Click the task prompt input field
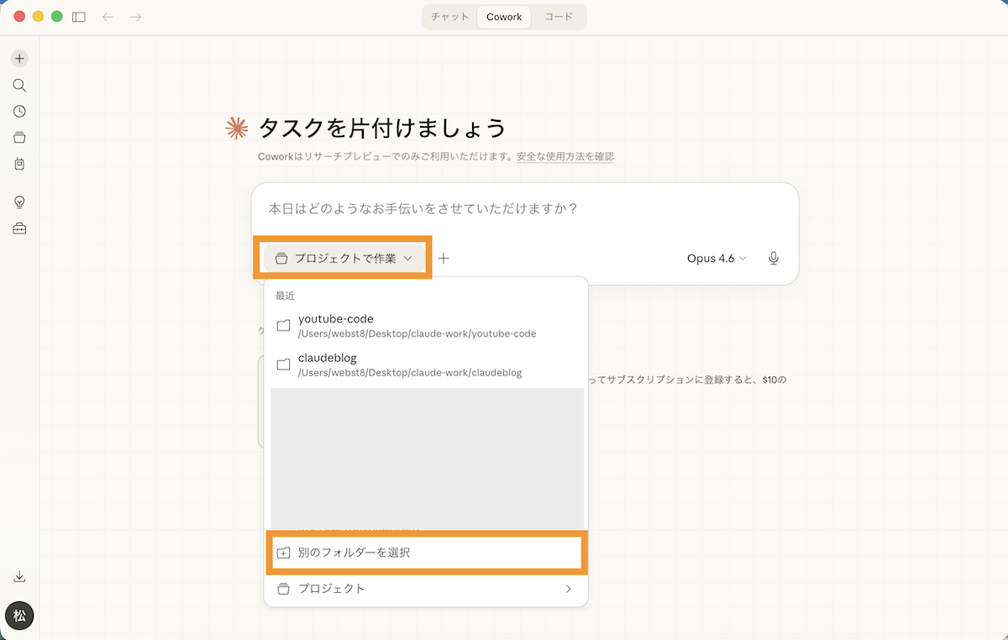 click(x=524, y=208)
